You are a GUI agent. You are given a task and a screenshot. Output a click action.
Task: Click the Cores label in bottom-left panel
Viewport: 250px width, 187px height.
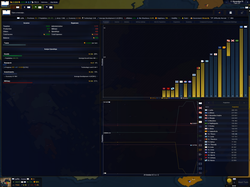point(24,179)
